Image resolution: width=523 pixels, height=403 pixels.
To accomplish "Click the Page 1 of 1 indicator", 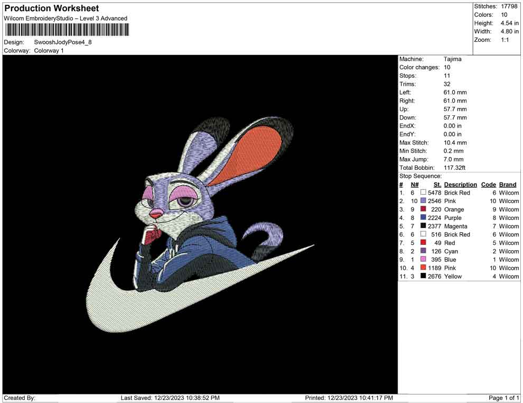I will pos(504,398).
